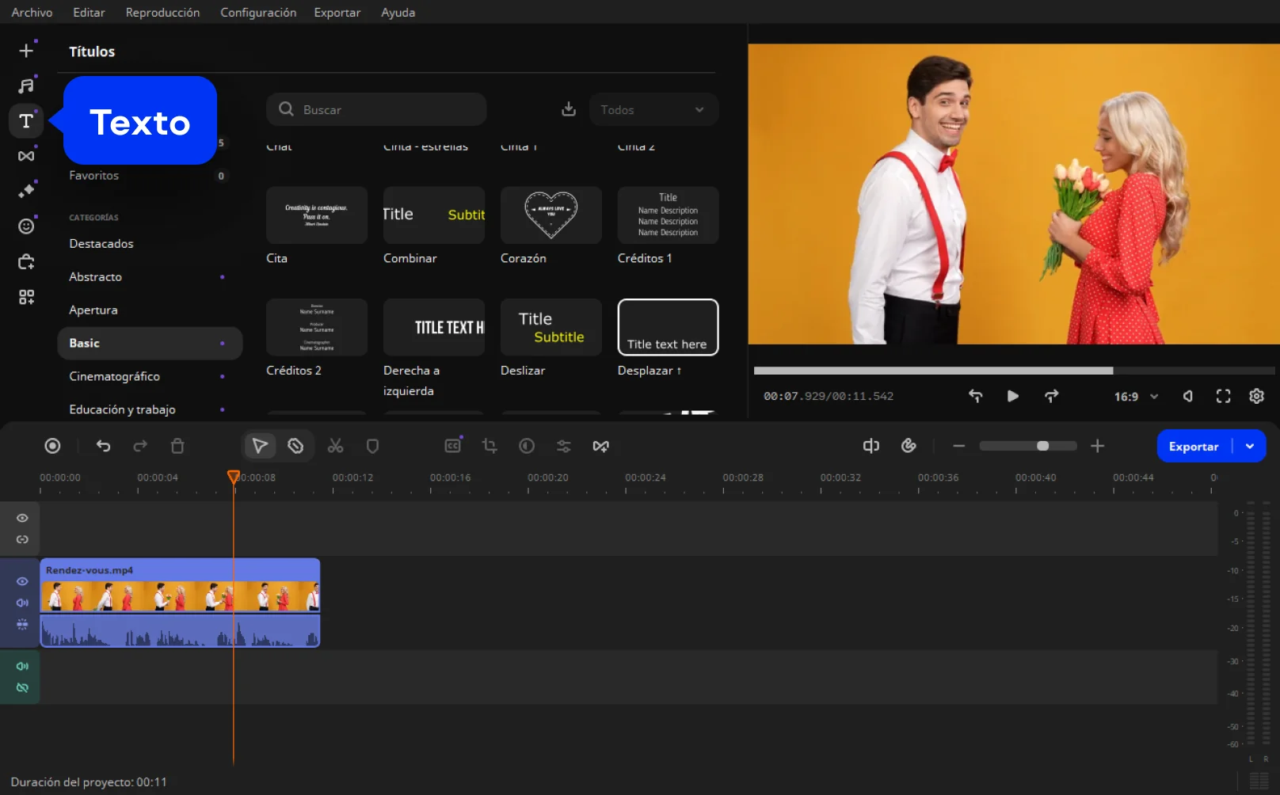Mute the video track audio
Image resolution: width=1280 pixels, height=795 pixels.
click(x=22, y=603)
